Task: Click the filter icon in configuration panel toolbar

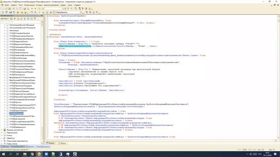Action: click(x=35, y=18)
